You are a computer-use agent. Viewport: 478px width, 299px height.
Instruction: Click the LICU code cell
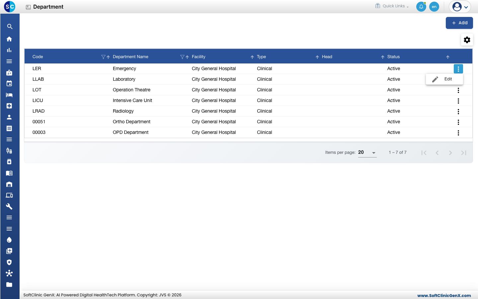click(38, 100)
